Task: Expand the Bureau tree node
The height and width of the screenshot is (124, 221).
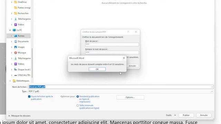Action: [x=11, y=36]
